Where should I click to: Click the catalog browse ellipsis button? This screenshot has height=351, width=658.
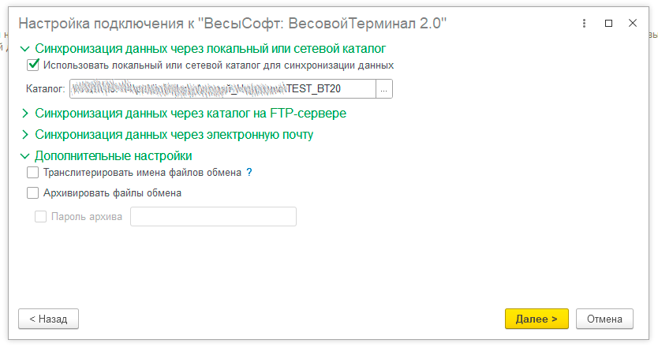coord(384,90)
